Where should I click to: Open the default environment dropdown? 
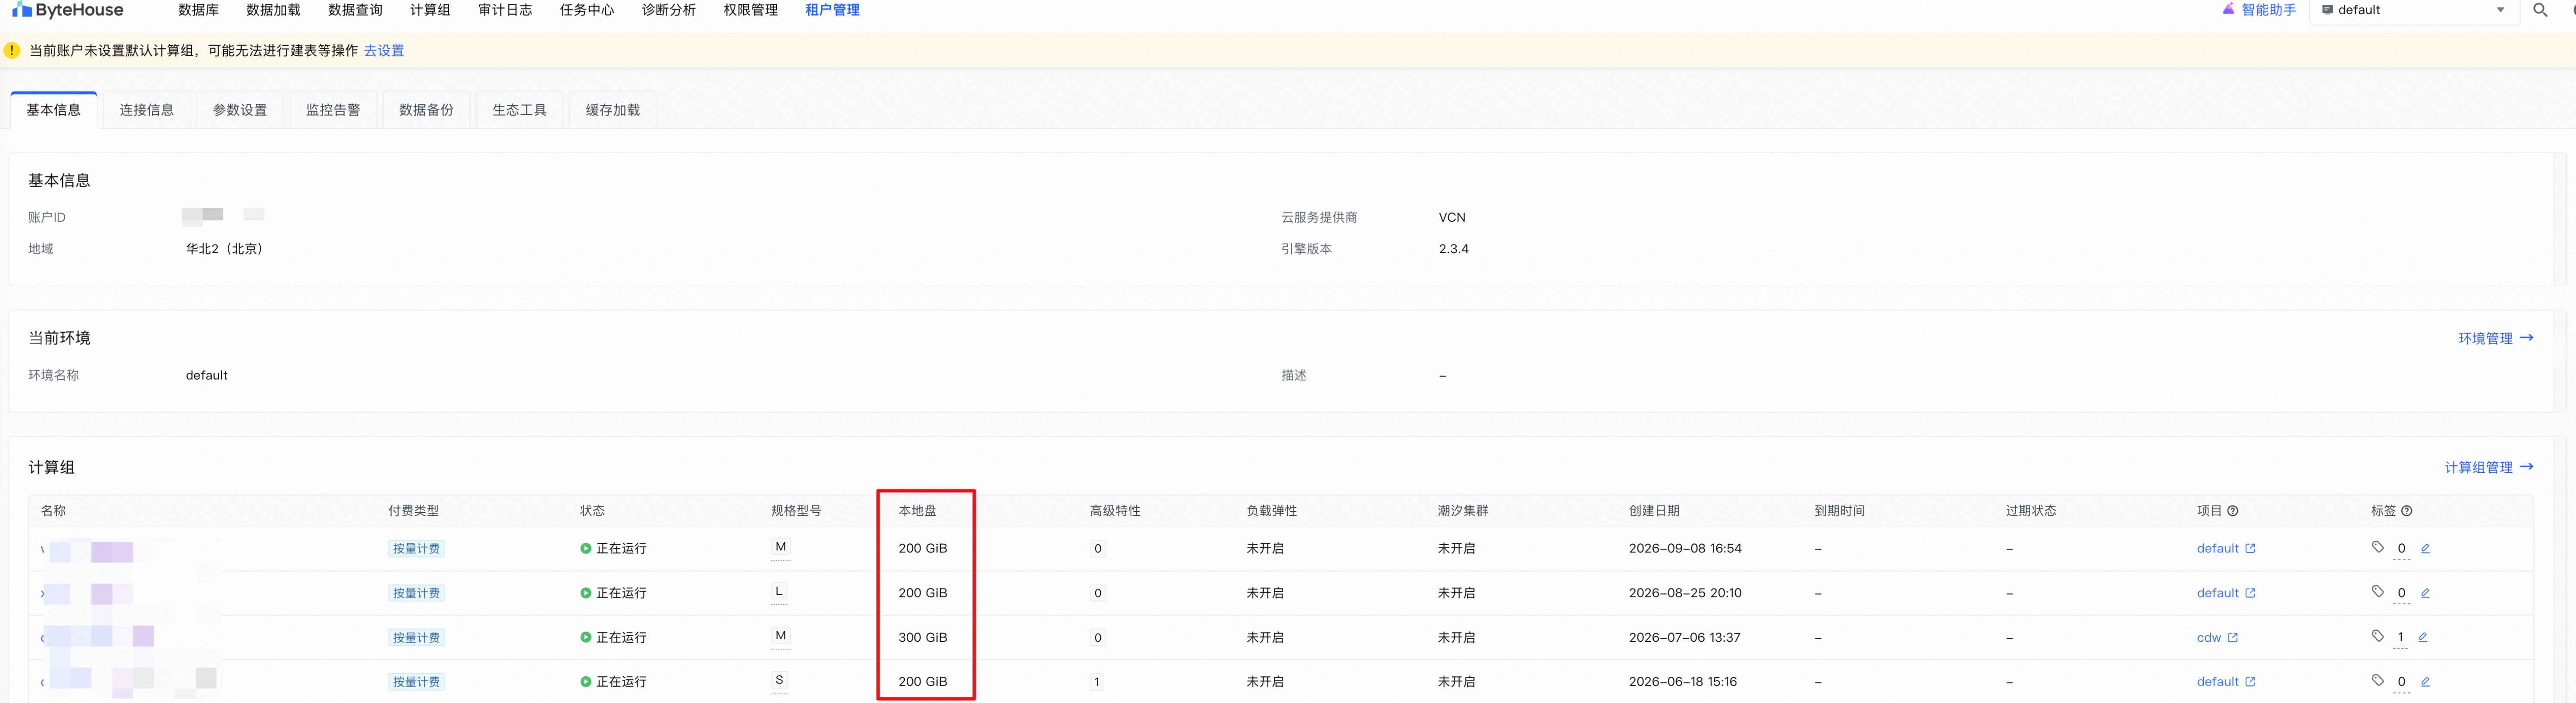point(2413,10)
